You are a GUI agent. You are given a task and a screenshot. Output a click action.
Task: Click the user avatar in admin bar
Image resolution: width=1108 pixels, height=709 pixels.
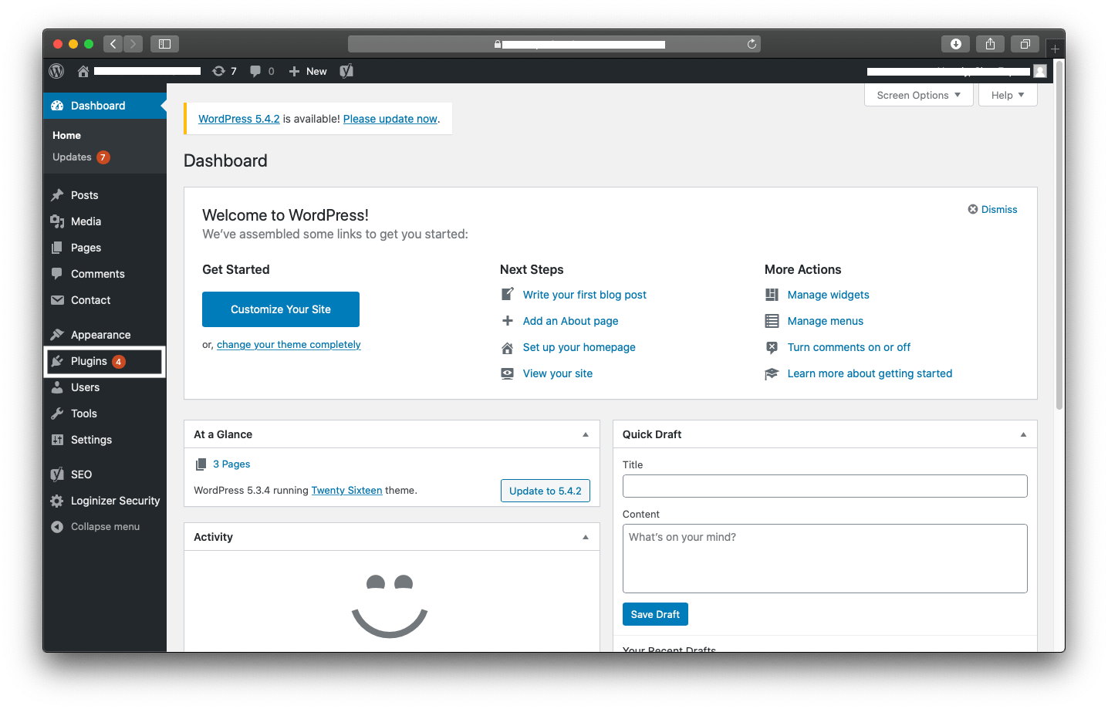click(1040, 71)
